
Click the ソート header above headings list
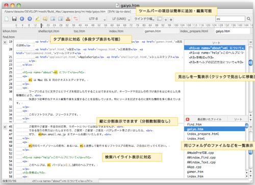pos(216,43)
